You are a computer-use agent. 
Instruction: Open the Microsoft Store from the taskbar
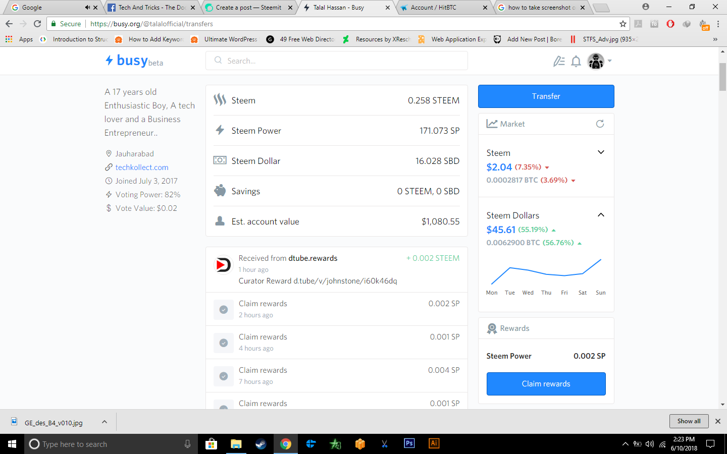tap(211, 444)
